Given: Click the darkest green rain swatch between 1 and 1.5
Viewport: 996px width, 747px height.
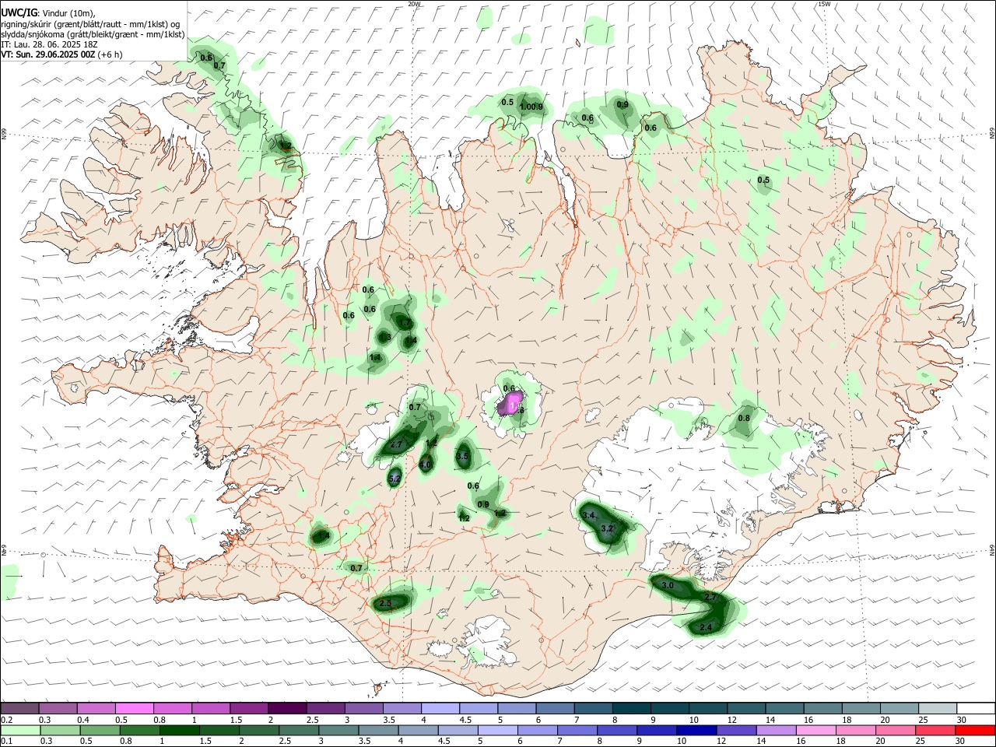Looking at the screenshot, I should 180,731.
